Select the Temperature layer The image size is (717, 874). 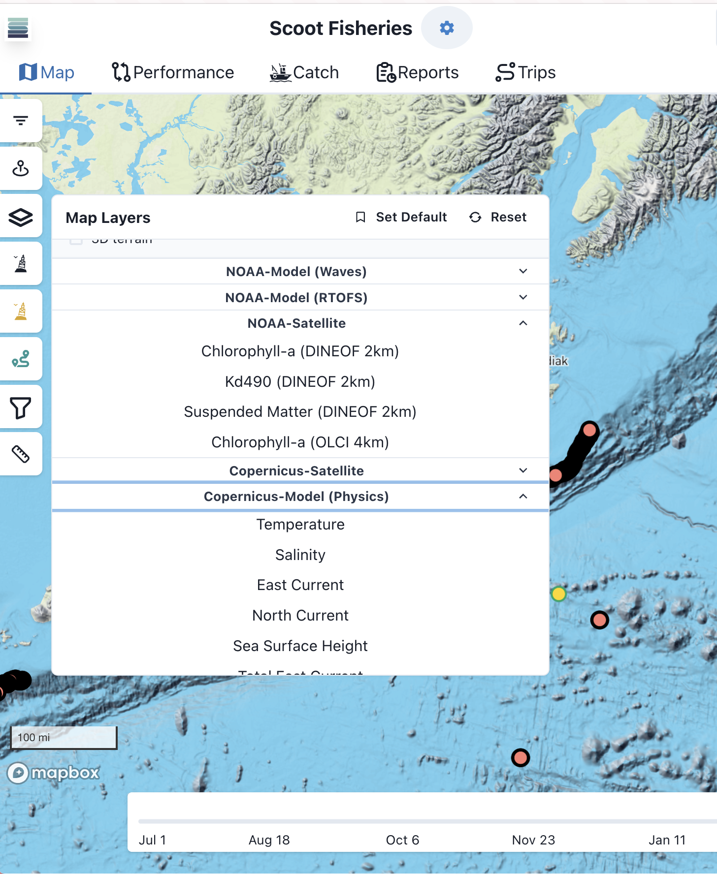(x=300, y=525)
